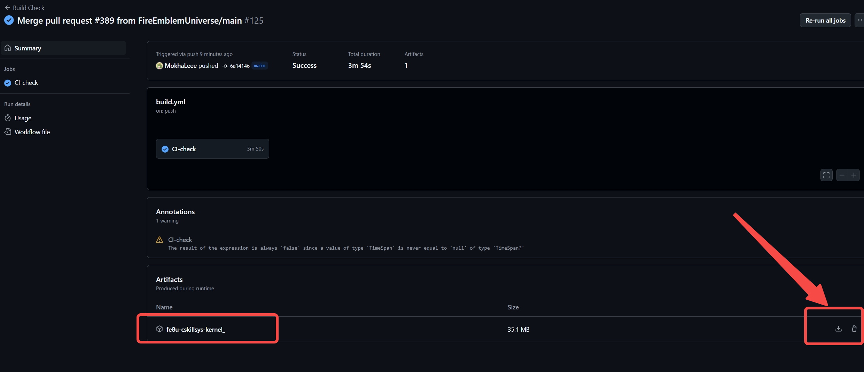Viewport: 864px width, 372px height.
Task: Click the 3m 54s total duration
Action: coord(359,65)
